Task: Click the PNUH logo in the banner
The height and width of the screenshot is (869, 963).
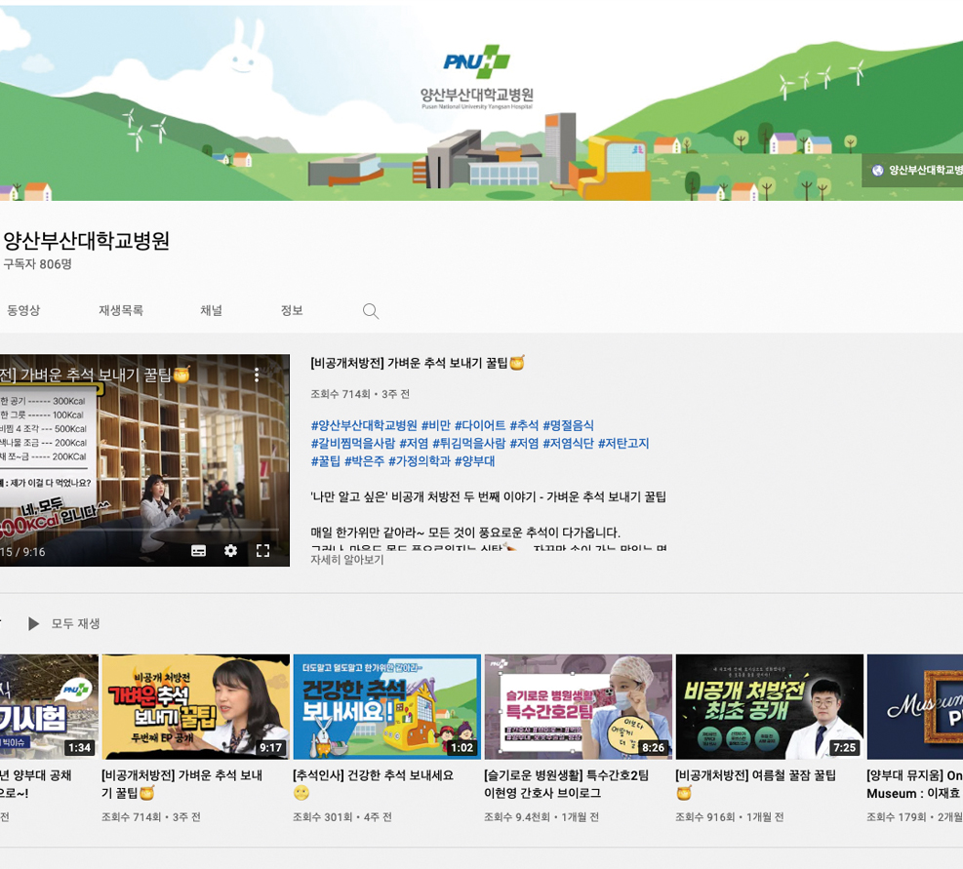Action: (476, 61)
